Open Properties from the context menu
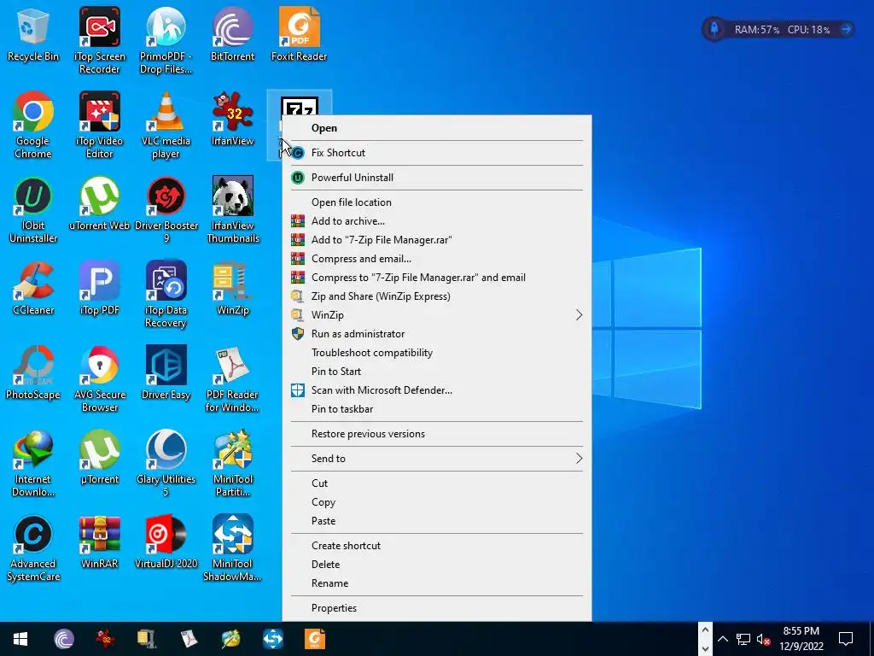The height and width of the screenshot is (656, 874). 436,608
